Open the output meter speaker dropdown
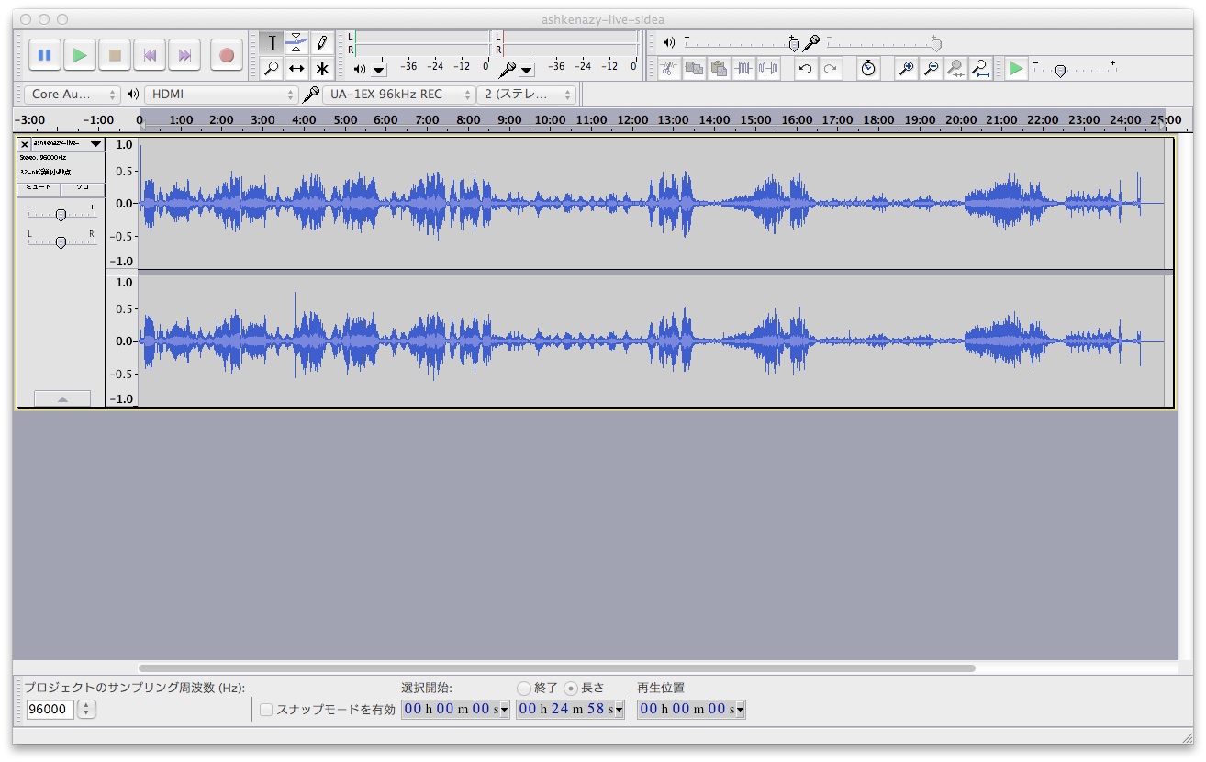 [x=379, y=70]
